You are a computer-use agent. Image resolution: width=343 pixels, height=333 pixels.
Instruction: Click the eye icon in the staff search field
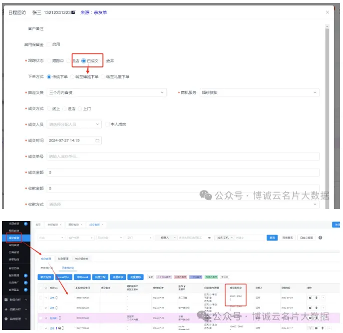point(210,238)
